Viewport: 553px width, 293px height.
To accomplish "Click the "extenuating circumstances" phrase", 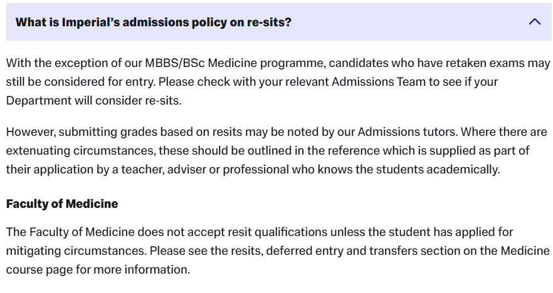I will 80,151.
